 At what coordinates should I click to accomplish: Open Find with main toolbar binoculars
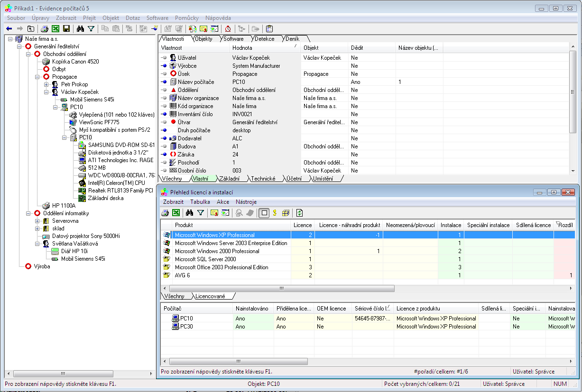tap(80, 28)
